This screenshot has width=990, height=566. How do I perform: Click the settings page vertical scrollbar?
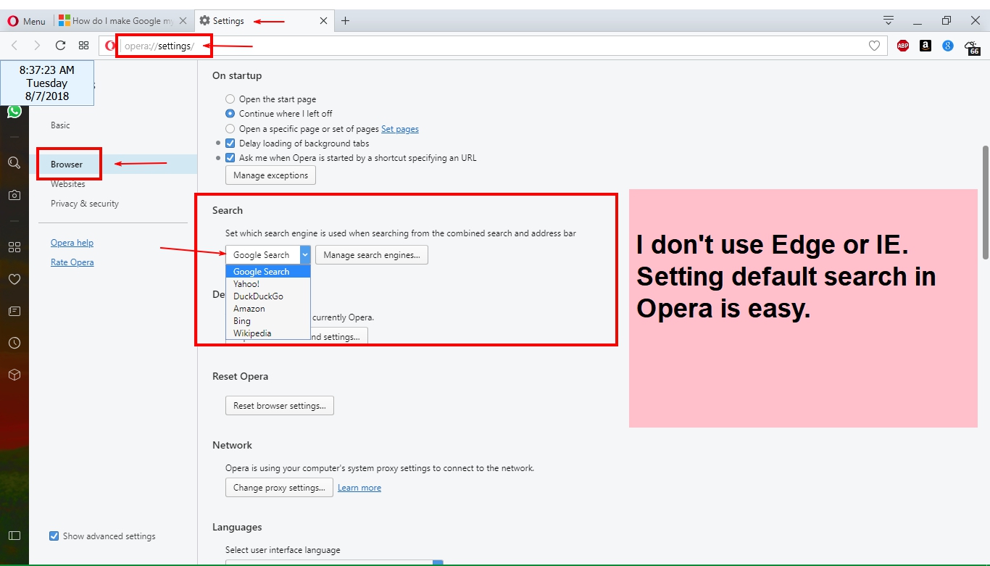pyautogui.click(x=986, y=202)
